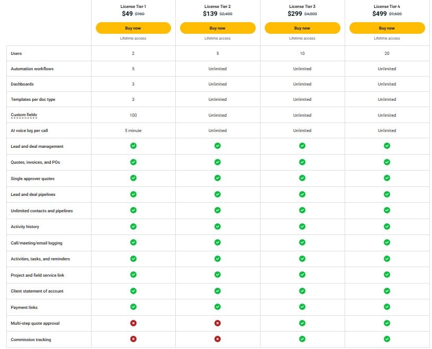Click green checkmark for Quotes, invoices, and POs, Tier 4

[386, 162]
